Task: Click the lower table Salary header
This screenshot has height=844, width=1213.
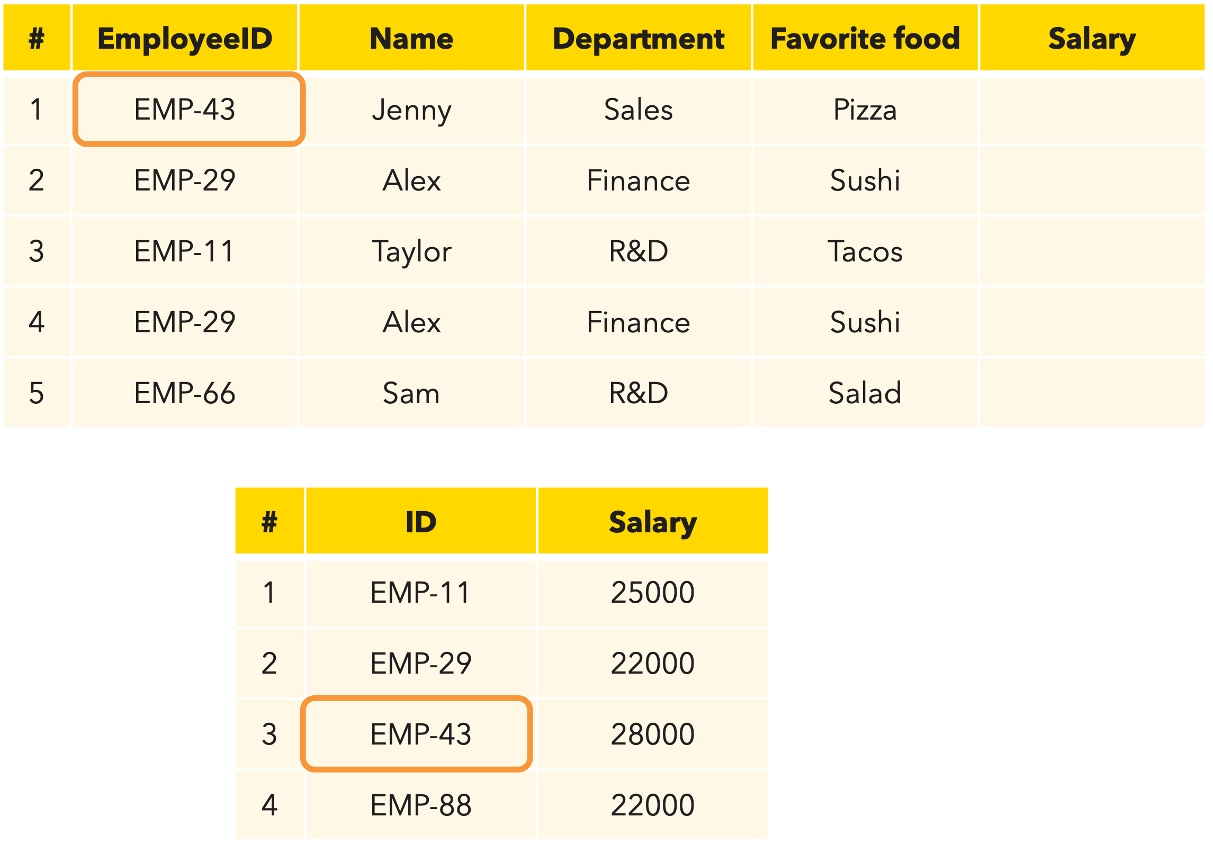Action: tap(653, 521)
